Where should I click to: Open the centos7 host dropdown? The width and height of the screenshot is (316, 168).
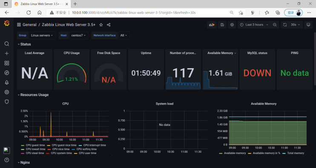(78, 35)
